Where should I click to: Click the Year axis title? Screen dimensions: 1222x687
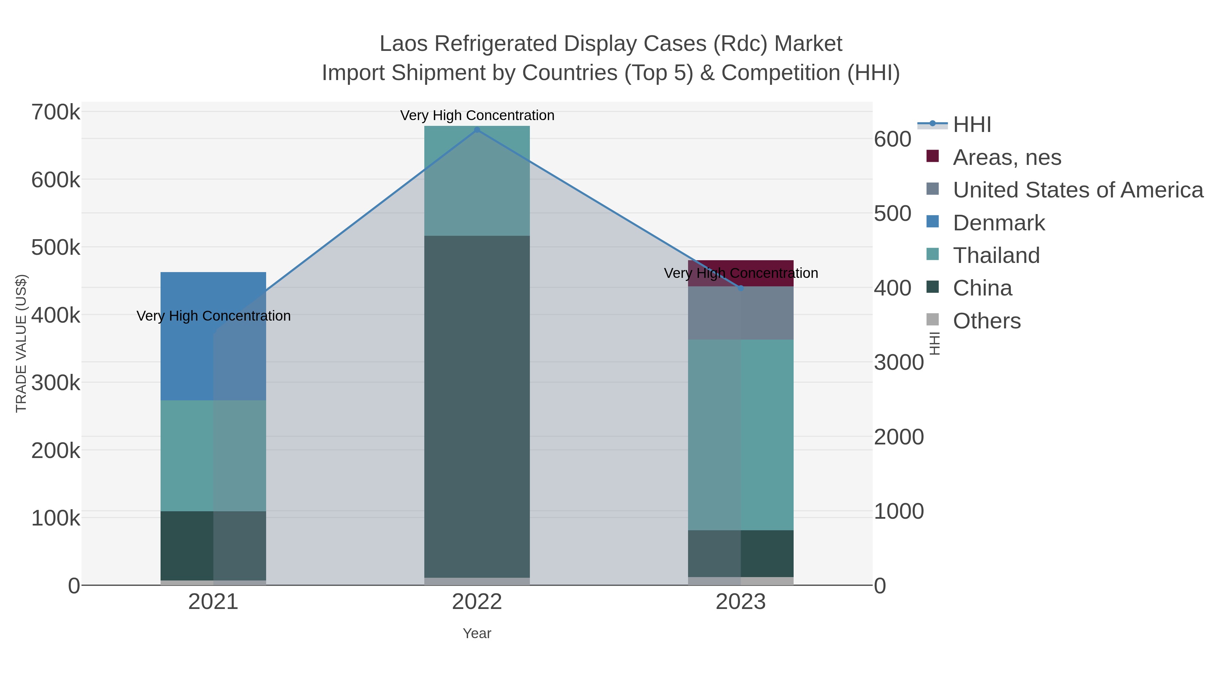coord(477,633)
